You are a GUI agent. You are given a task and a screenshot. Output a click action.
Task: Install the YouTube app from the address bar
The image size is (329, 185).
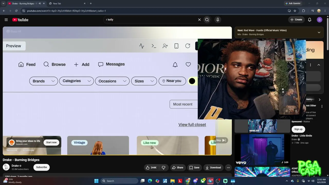(289, 11)
